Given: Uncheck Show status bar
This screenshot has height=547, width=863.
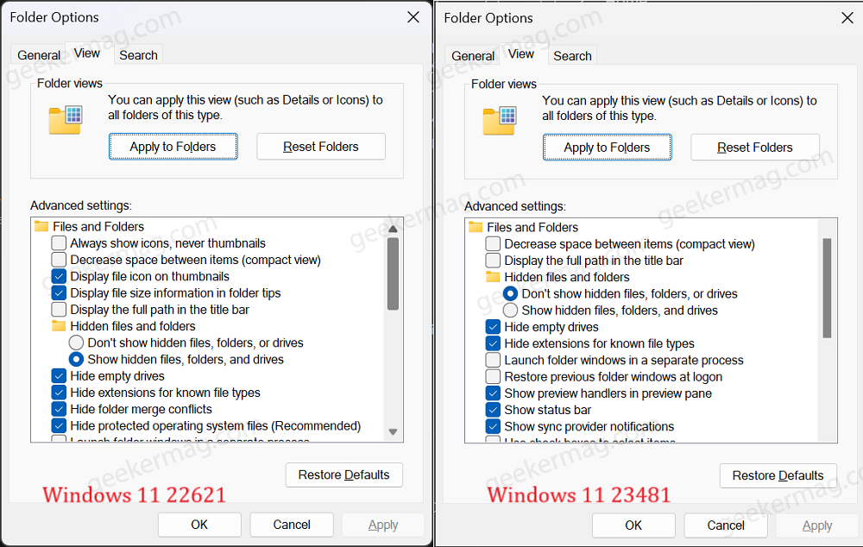Looking at the screenshot, I should coord(493,410).
